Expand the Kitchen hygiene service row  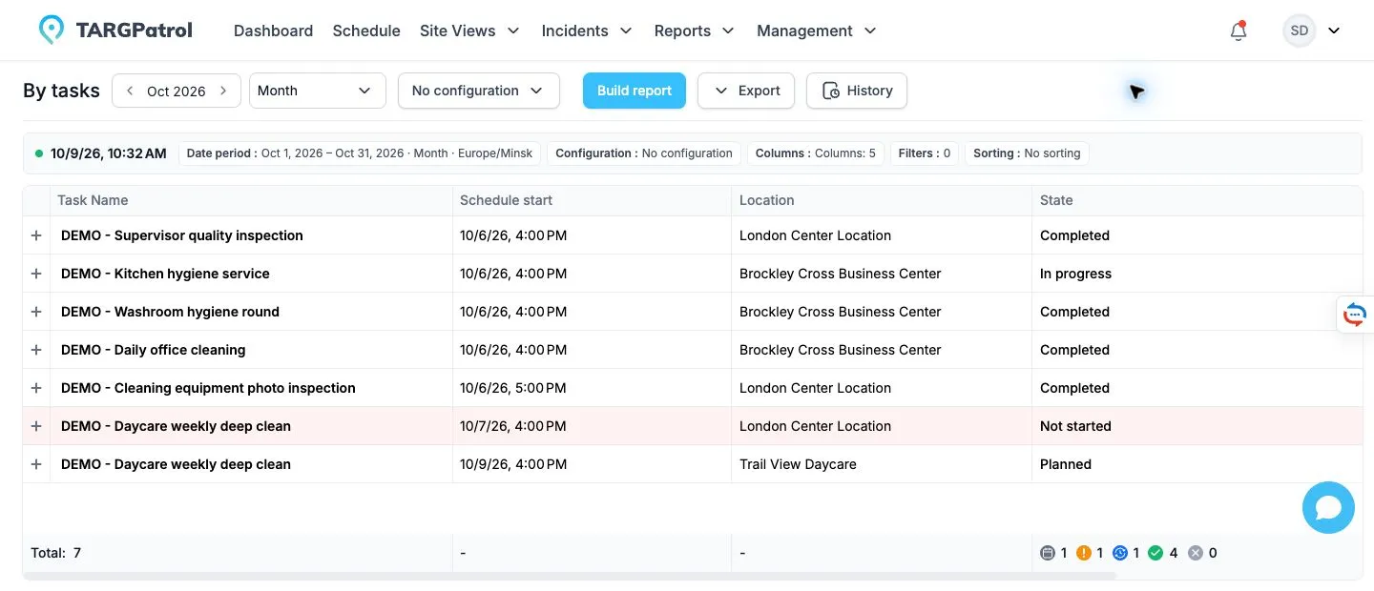[x=36, y=274]
